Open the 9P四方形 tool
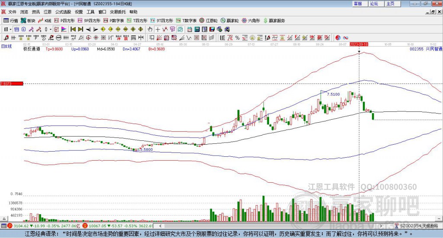Viewport: 443px width, 238px height. pos(89,21)
